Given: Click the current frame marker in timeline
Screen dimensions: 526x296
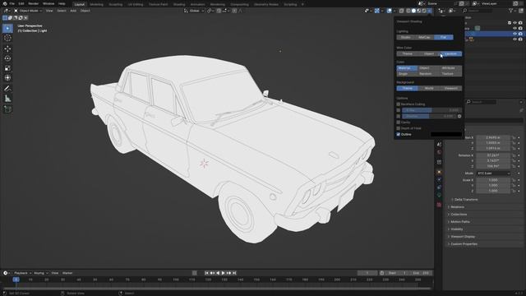Looking at the screenshot, I should click(16, 280).
